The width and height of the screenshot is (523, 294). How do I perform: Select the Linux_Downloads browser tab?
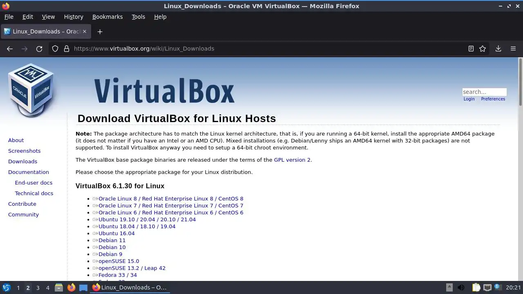(45, 31)
